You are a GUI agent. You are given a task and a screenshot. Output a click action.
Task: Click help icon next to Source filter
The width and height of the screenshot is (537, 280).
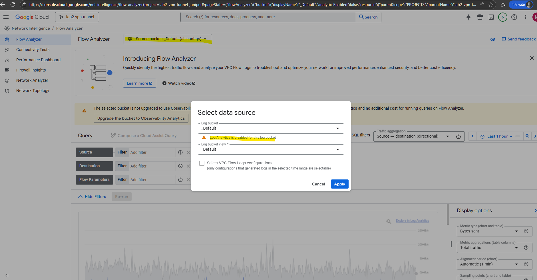[x=180, y=152]
